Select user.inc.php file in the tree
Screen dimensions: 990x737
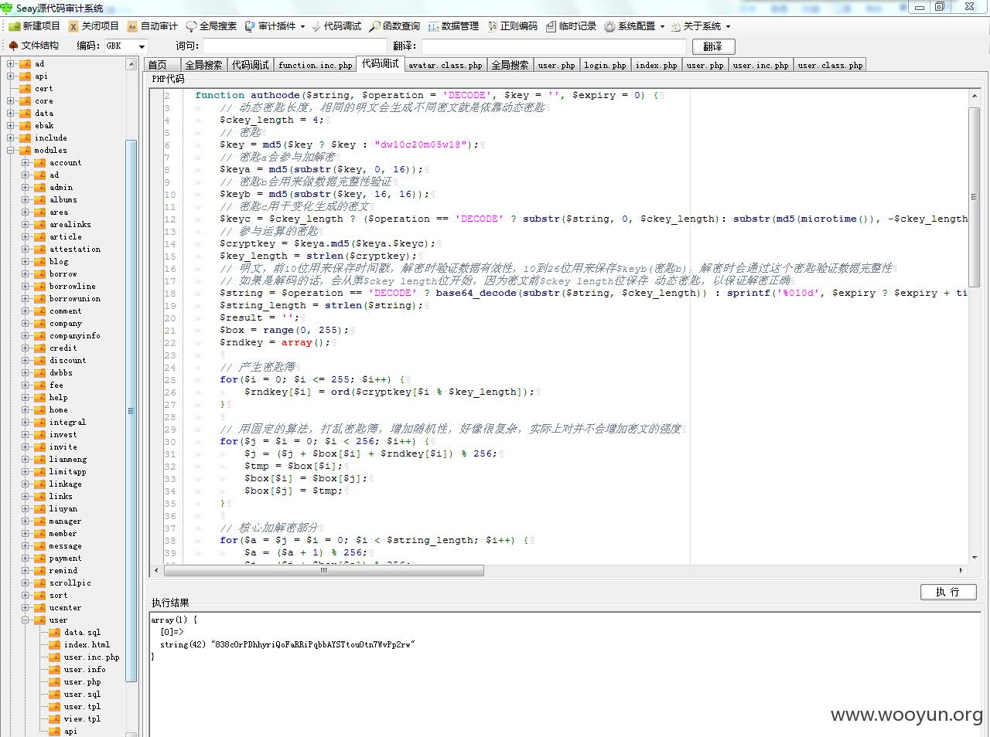coord(91,657)
